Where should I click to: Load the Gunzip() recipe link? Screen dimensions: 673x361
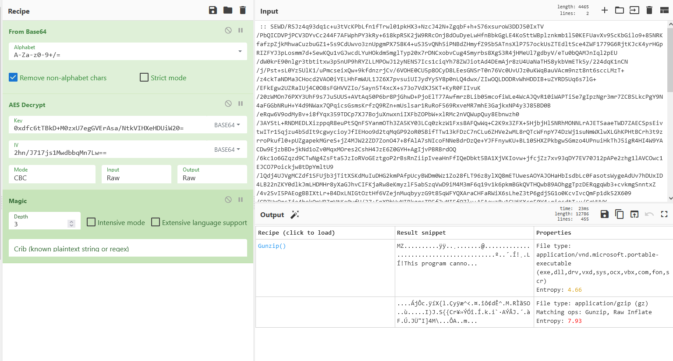[x=272, y=246]
